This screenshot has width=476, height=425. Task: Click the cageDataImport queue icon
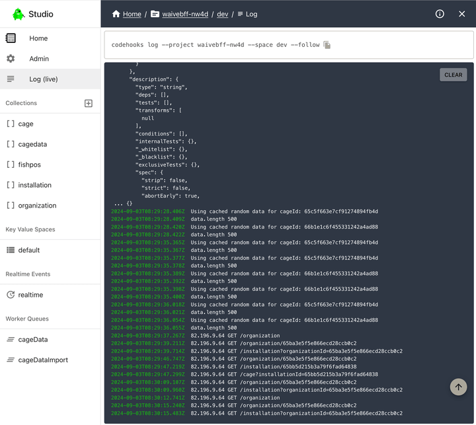tap(11, 360)
